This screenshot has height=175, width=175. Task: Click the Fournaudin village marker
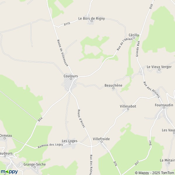[x=164, y=108]
